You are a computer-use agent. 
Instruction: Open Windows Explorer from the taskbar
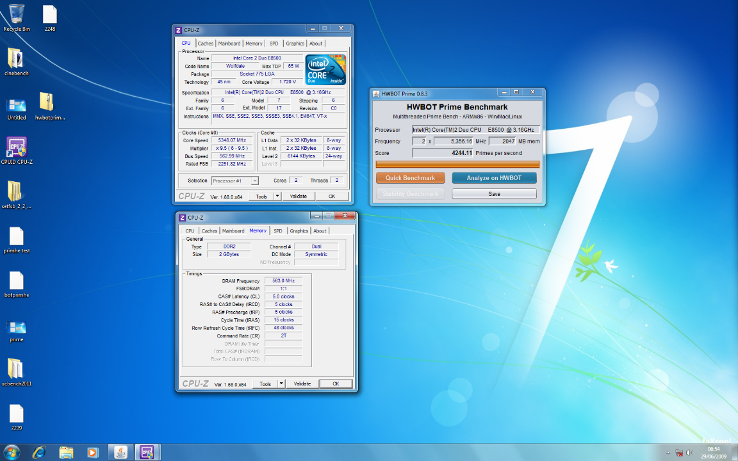point(66,453)
